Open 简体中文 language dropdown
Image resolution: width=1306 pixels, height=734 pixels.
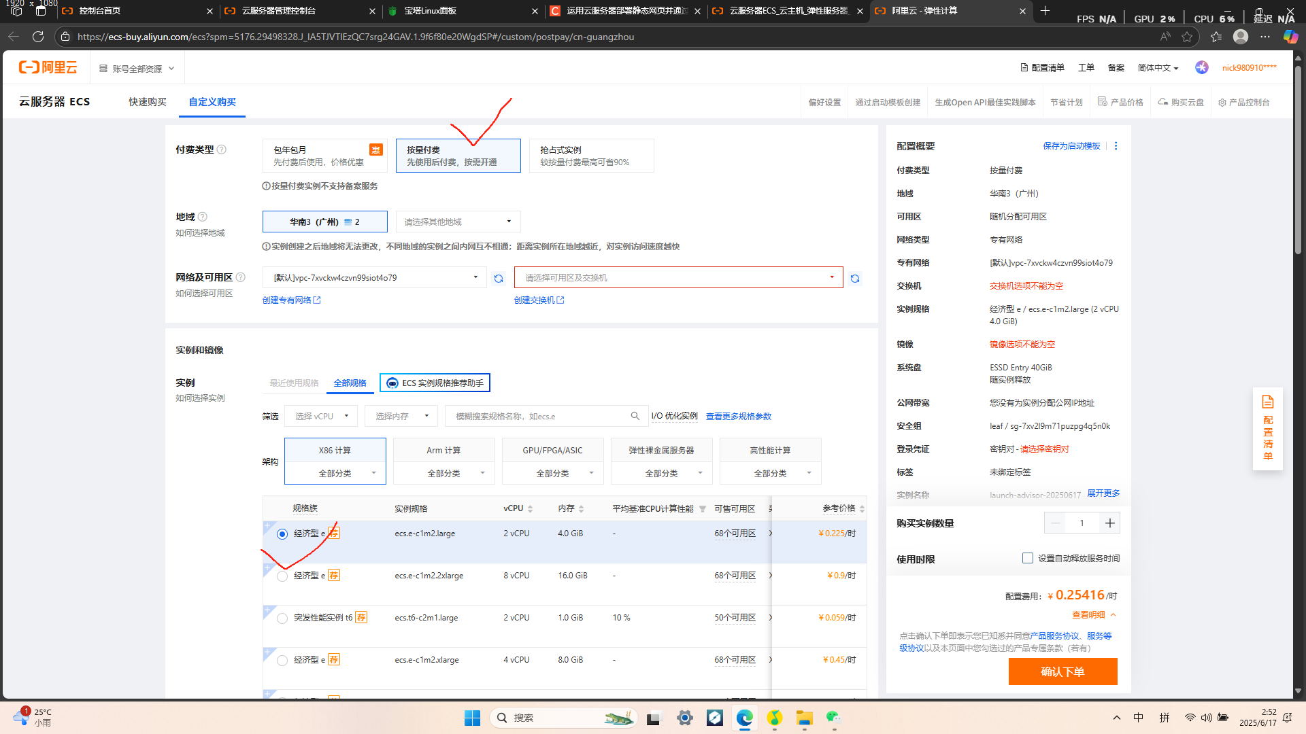click(x=1158, y=68)
